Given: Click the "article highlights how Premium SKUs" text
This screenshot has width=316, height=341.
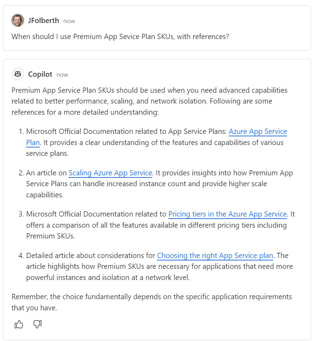Looking at the screenshot, I should click(86, 267).
